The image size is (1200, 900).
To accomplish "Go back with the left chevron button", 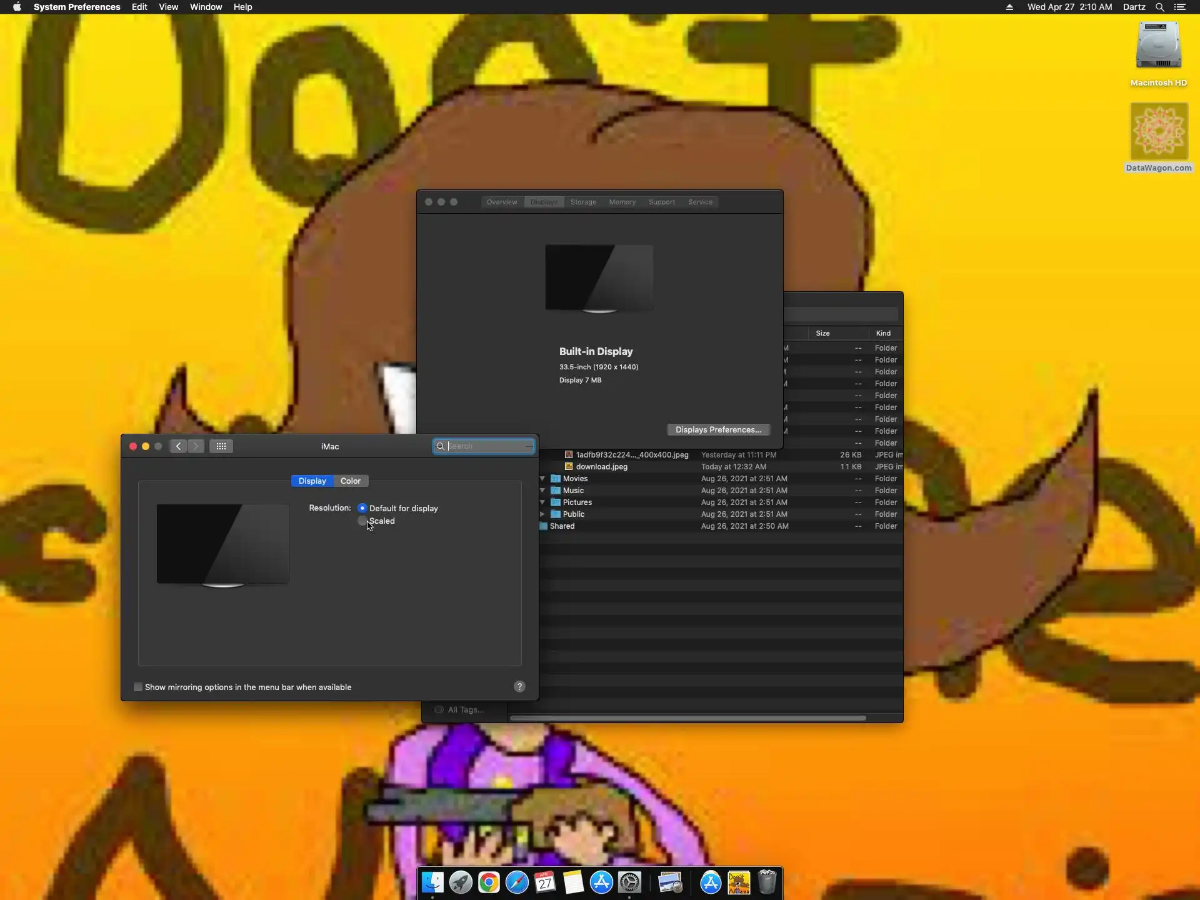I will (x=179, y=446).
